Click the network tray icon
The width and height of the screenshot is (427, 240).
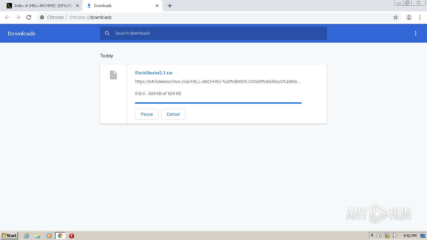pos(387,236)
